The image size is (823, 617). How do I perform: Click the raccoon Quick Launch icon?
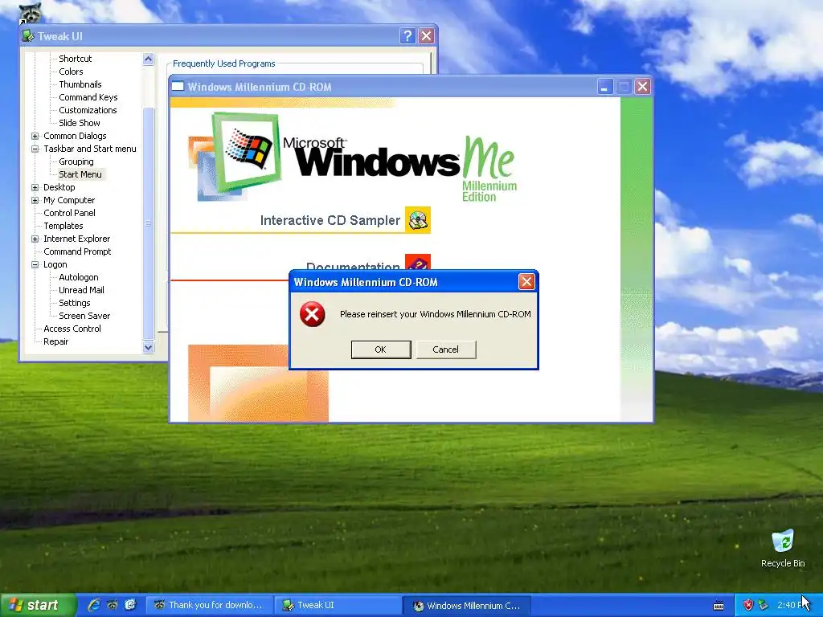pos(113,605)
